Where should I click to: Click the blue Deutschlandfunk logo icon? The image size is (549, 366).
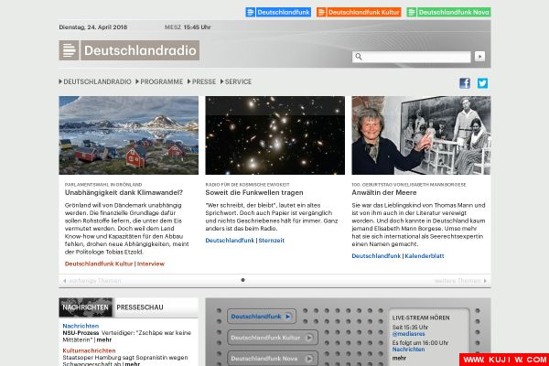tap(251, 12)
